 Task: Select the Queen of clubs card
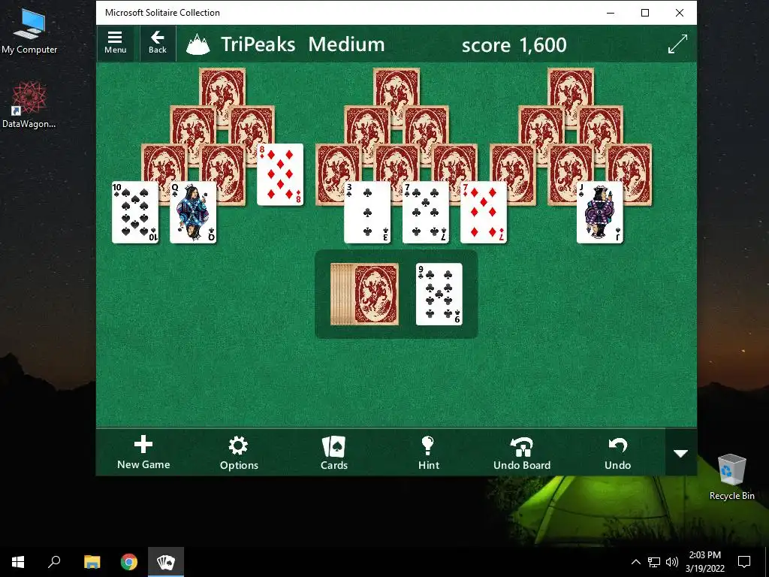coord(193,213)
